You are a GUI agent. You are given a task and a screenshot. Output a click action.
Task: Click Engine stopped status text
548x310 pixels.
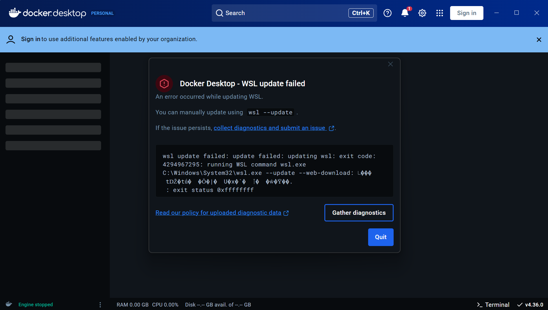click(x=36, y=305)
